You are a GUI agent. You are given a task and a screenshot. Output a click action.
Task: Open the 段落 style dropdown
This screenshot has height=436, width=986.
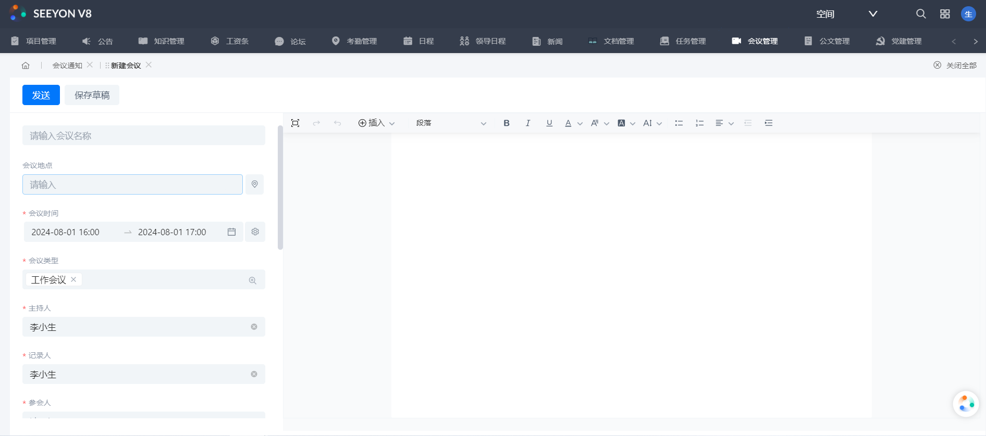(x=451, y=123)
